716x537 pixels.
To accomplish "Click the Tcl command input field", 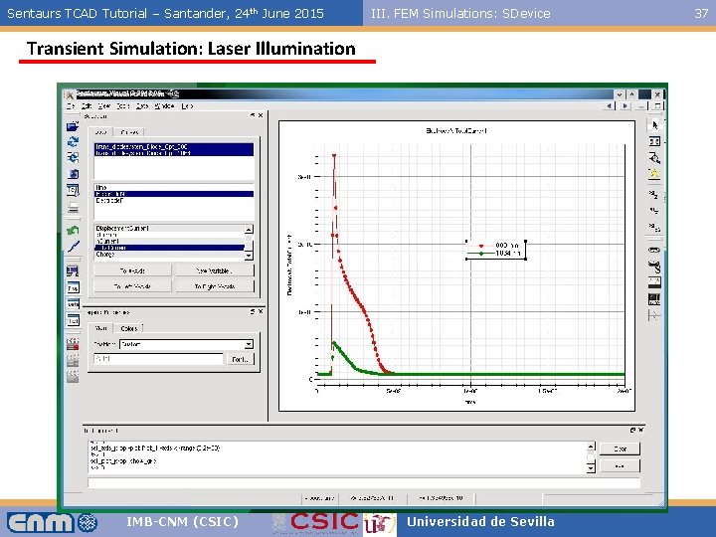I will click(364, 482).
